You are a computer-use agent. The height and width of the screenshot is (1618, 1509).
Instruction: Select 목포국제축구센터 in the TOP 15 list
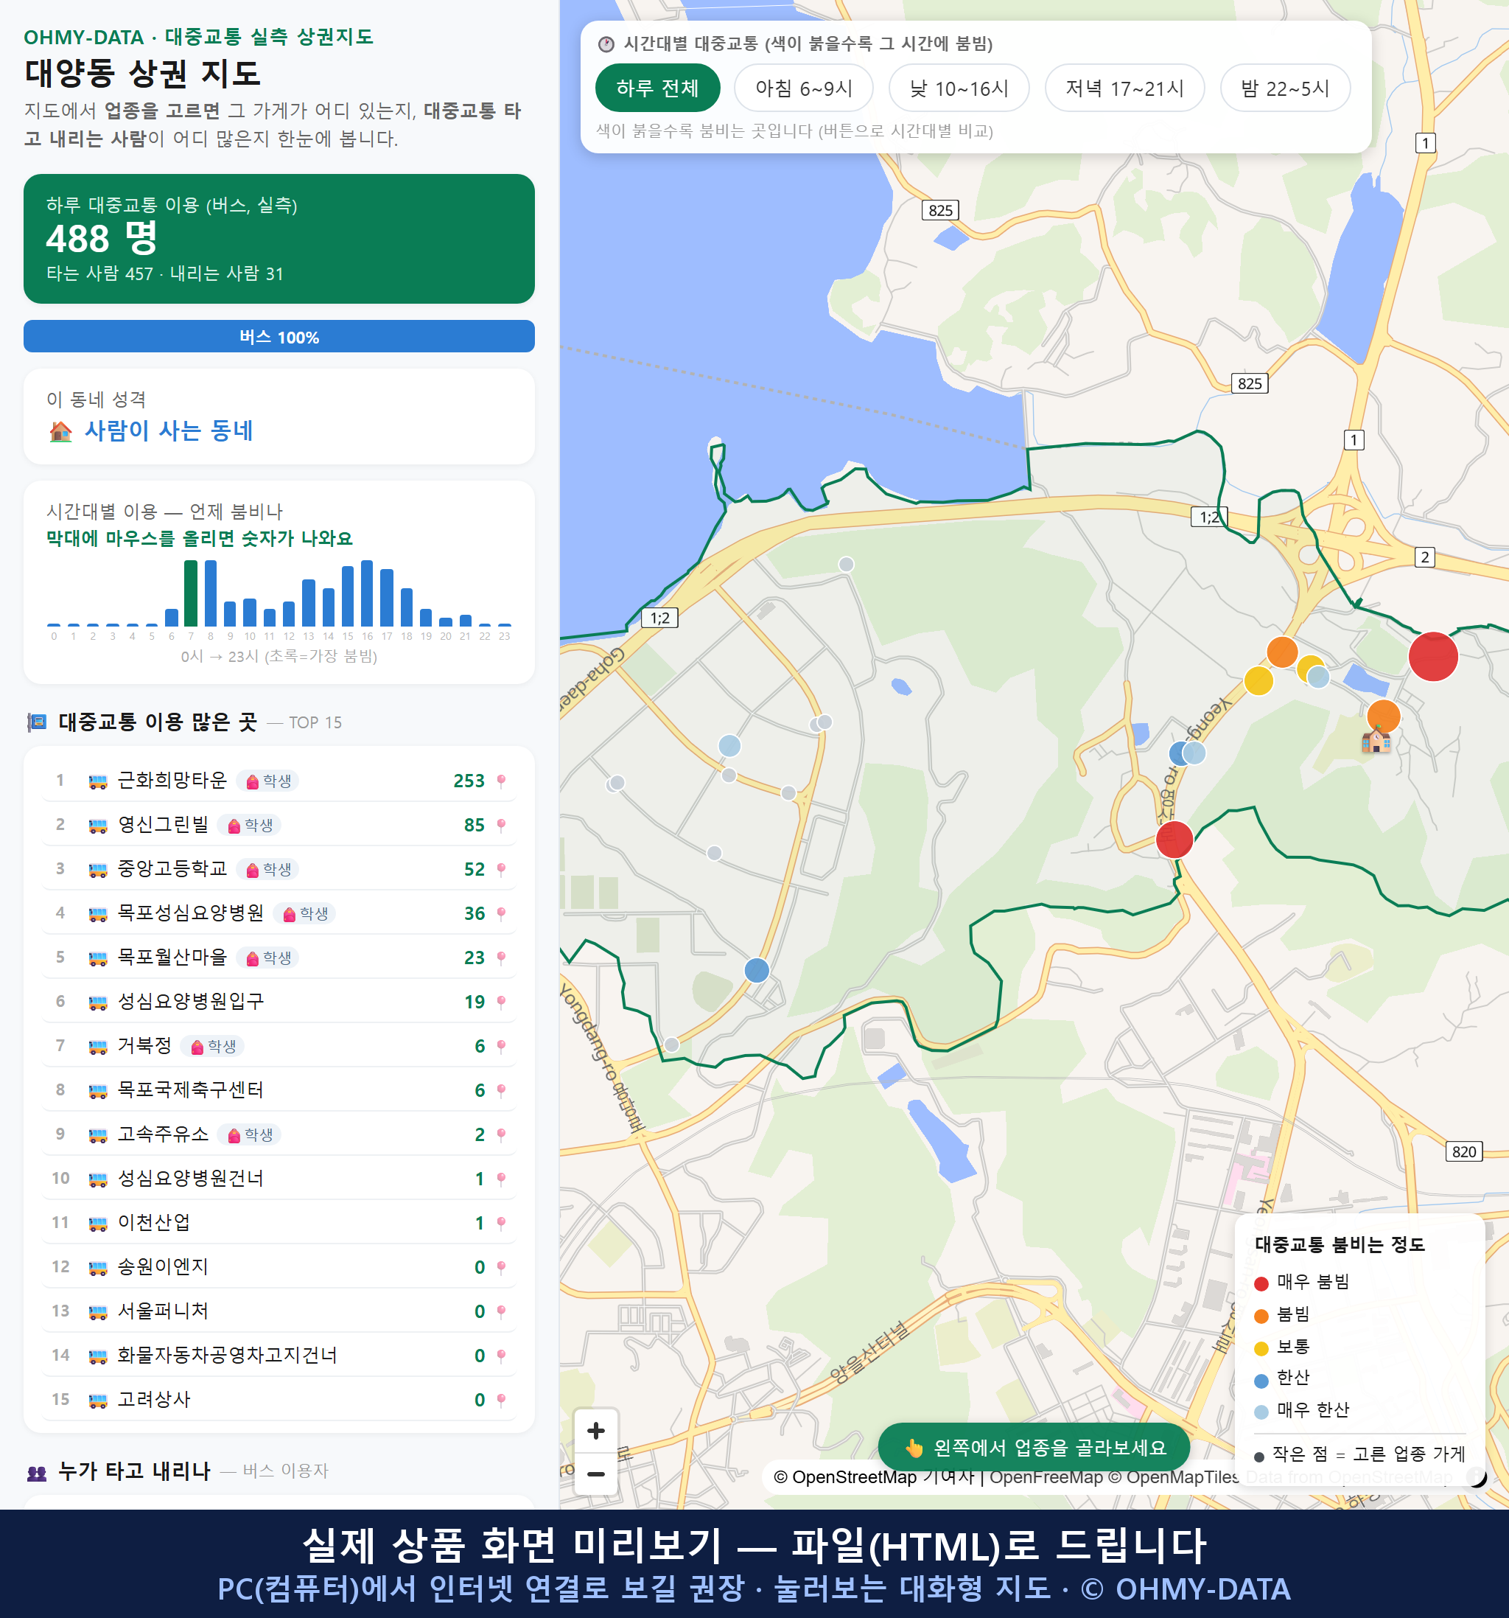[279, 1089]
